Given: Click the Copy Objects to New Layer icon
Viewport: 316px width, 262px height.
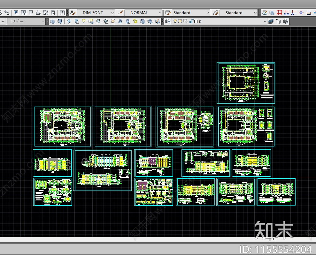Looking at the screenshot, I should [x=150, y=21].
